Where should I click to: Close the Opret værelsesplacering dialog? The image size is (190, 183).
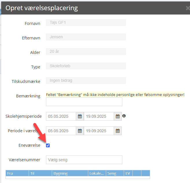(x=188, y=8)
